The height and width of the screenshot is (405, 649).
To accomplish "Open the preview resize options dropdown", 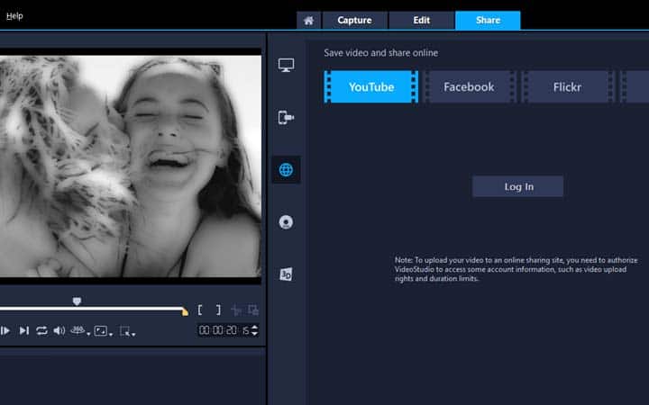I will (x=103, y=331).
